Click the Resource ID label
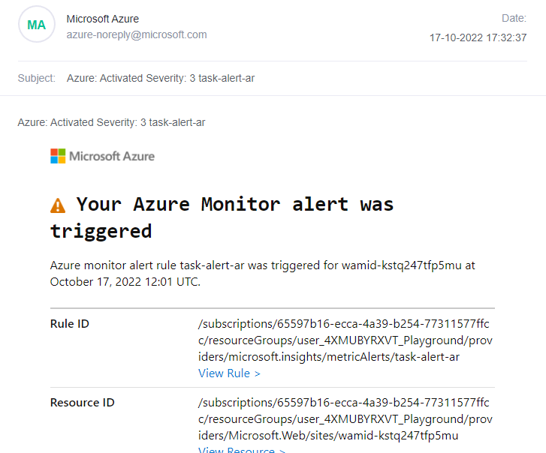The height and width of the screenshot is (453, 546). point(82,403)
